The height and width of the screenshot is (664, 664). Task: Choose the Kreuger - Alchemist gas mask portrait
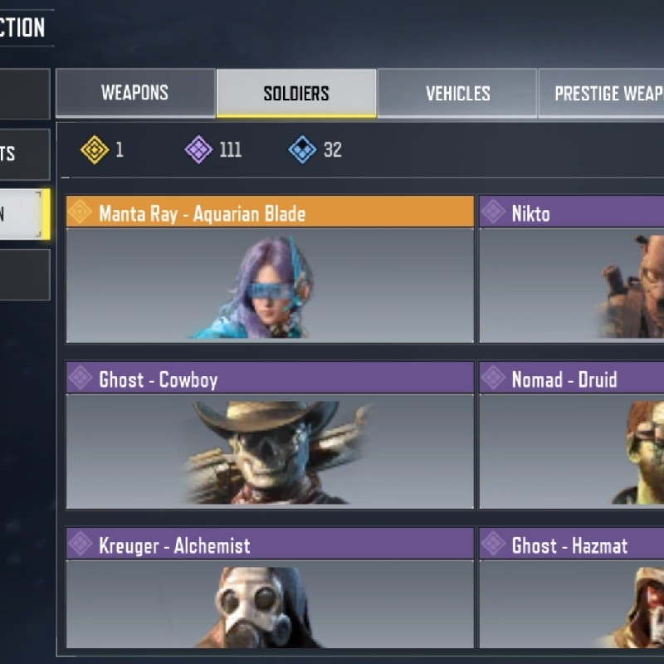tap(271, 604)
